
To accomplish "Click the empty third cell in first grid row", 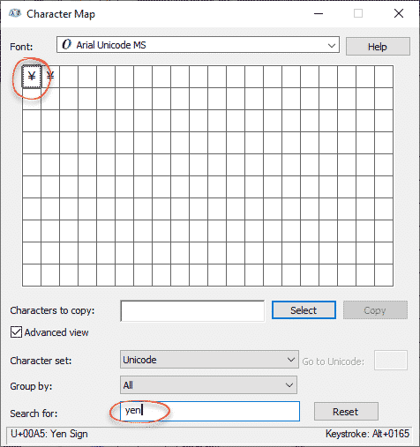I will (x=69, y=77).
